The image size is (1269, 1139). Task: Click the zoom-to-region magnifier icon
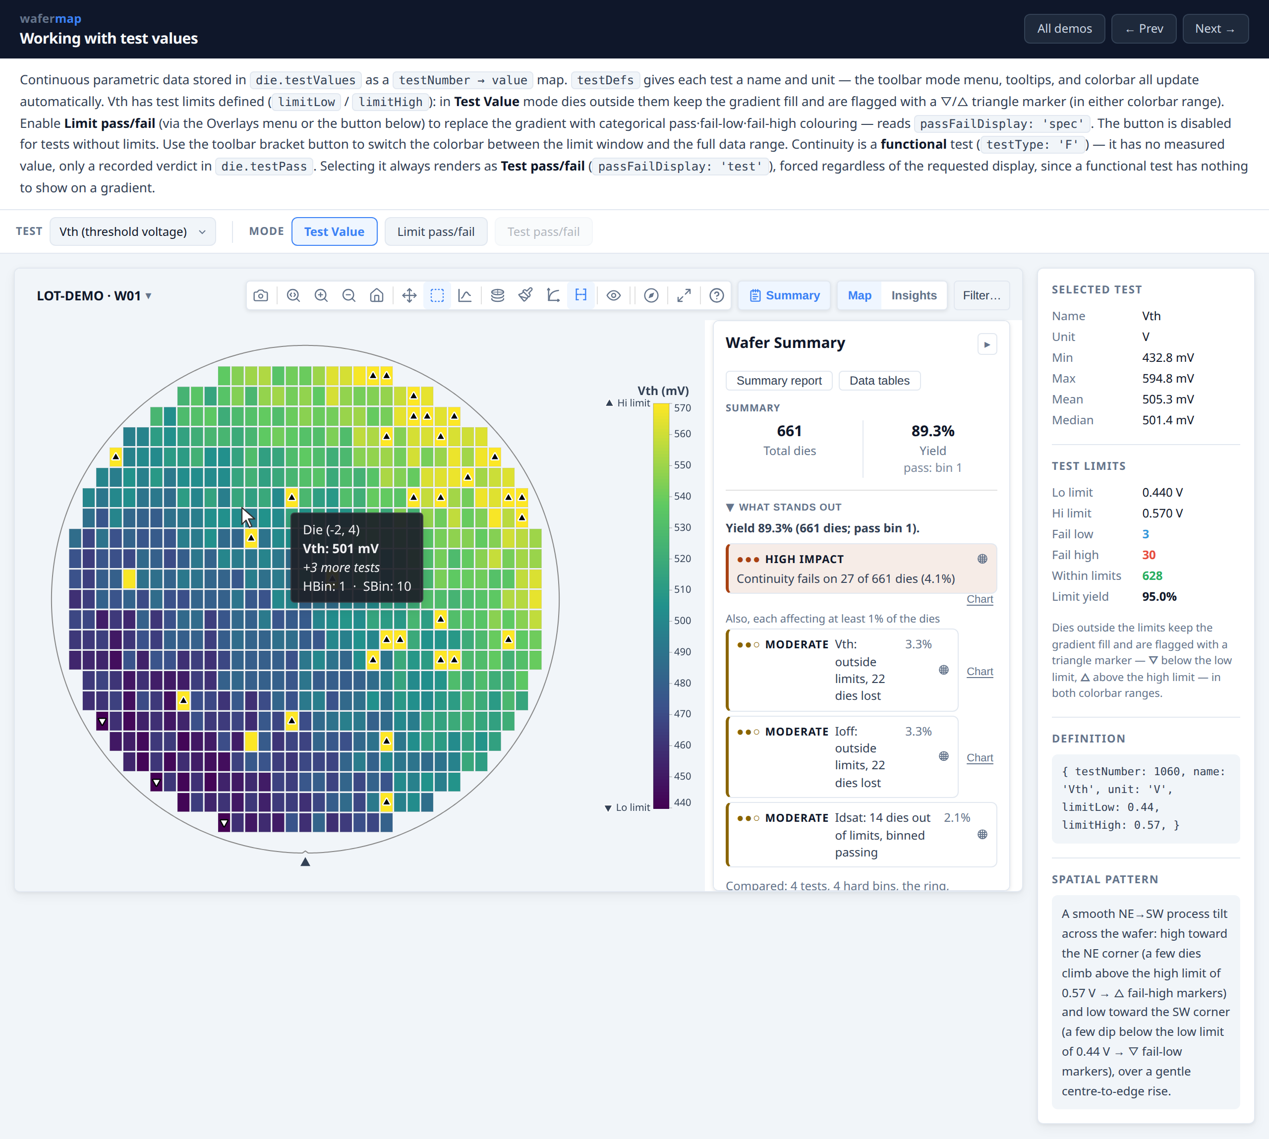(293, 295)
